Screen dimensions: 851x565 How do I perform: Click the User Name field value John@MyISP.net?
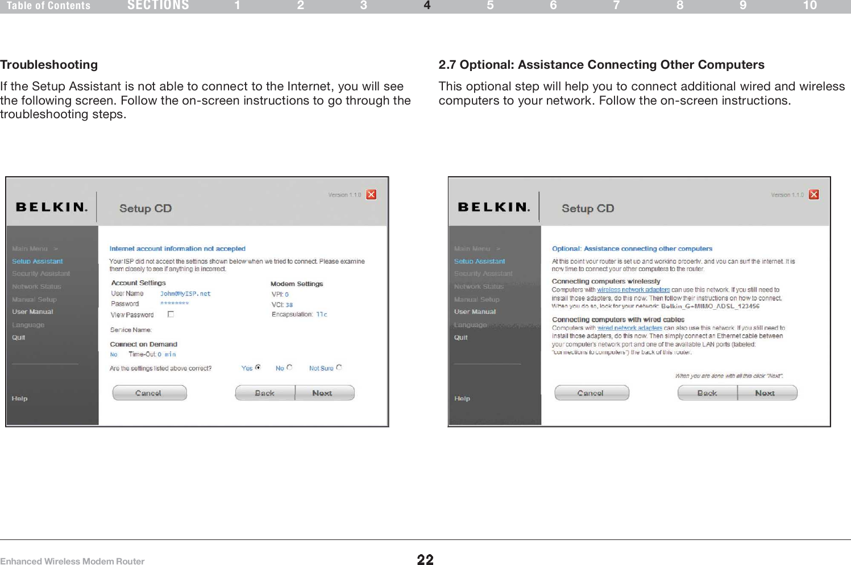click(185, 294)
